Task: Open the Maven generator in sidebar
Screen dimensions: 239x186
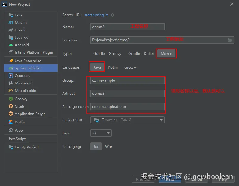Action: tap(31, 23)
